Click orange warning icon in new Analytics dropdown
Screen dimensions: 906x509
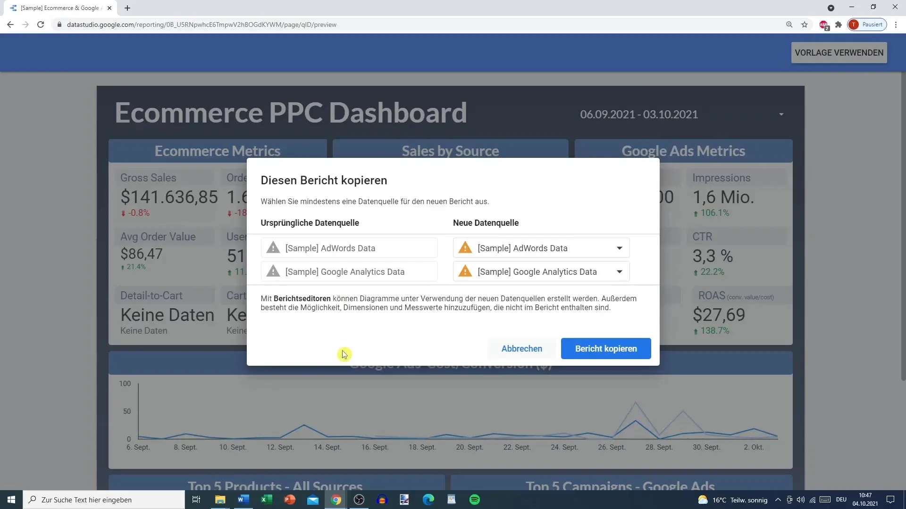465,271
